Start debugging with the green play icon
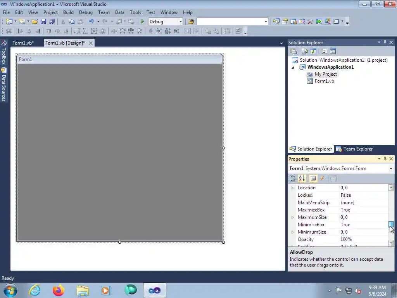 point(142,22)
